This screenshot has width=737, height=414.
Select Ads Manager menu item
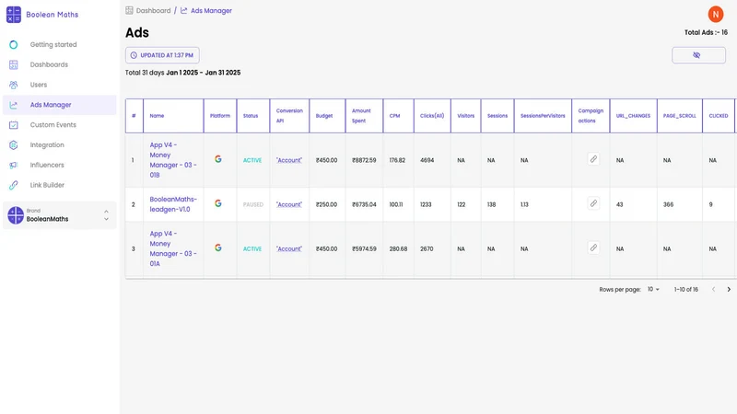[60, 105]
